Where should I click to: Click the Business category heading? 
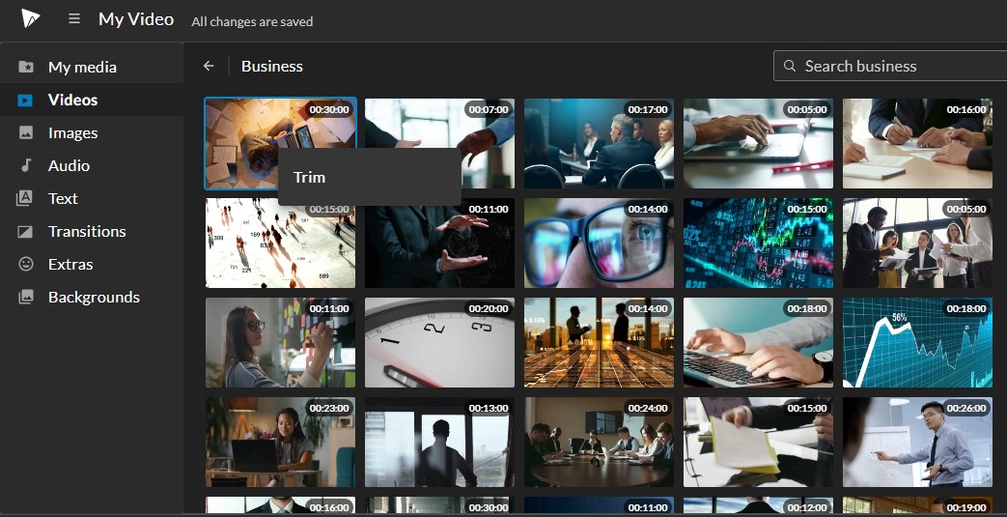tap(272, 66)
